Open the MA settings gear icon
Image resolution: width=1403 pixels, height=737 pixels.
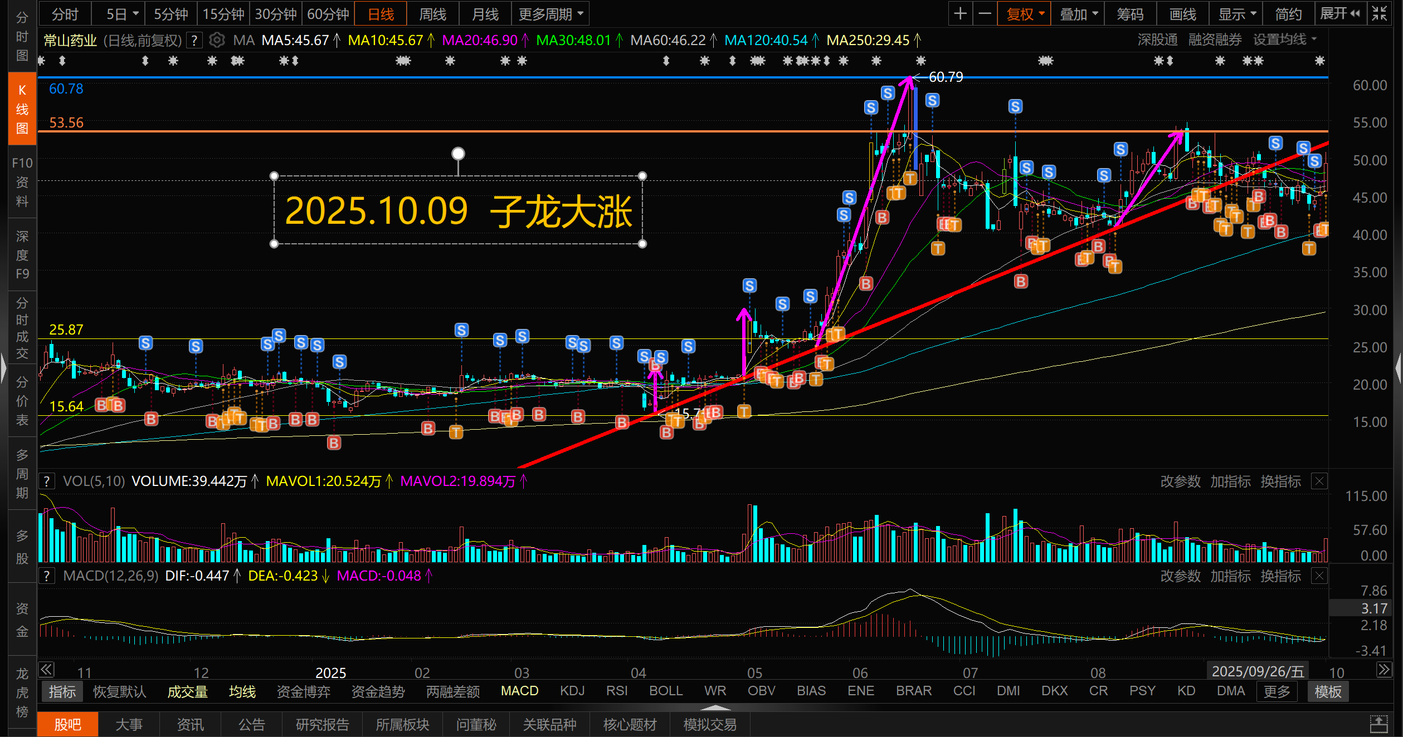[x=217, y=40]
